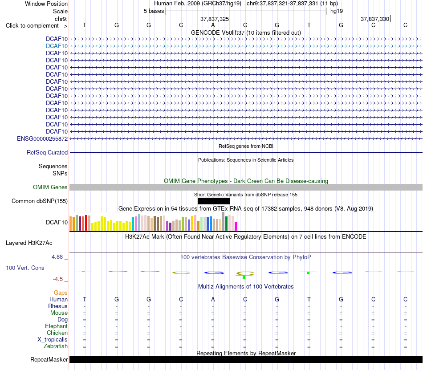The image size is (423, 370).
Task: Click the Human Feb. 2009 (GRCh37/hg19) title text
Action: [197, 4]
